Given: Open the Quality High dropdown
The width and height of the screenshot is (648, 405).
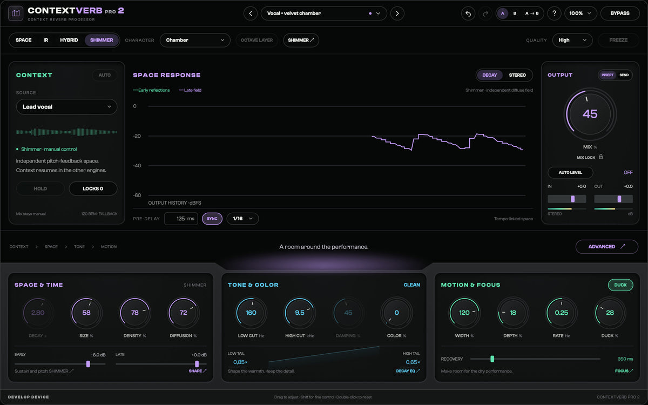Looking at the screenshot, I should 572,40.
